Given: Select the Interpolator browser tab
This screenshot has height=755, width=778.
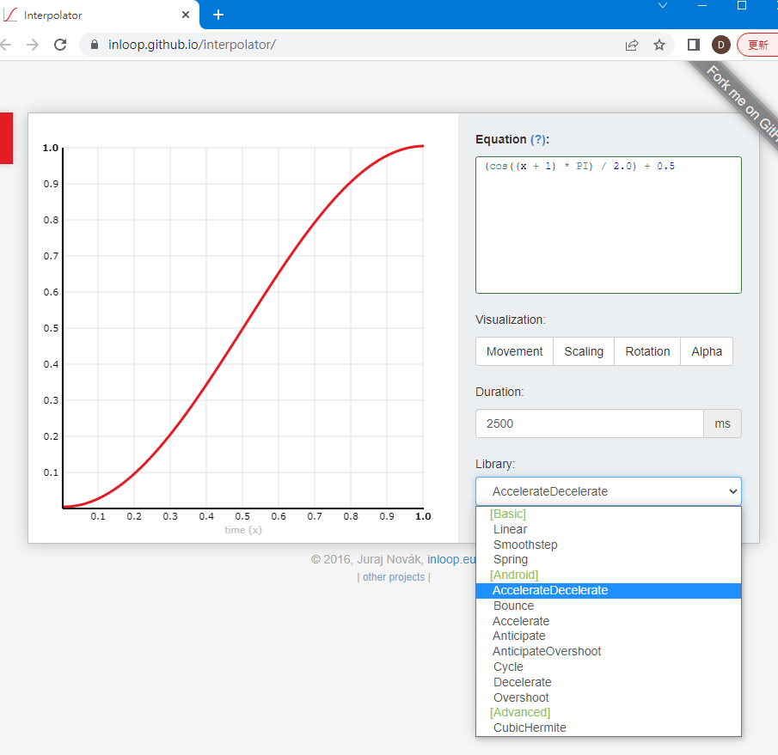Looking at the screenshot, I should click(97, 15).
